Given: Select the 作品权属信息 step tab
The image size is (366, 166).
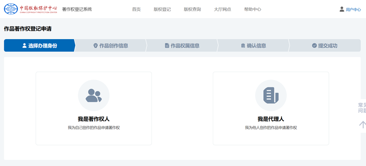Looking at the screenshot, I should point(182,46).
